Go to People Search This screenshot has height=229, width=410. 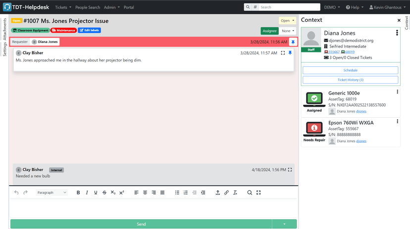coord(88,7)
